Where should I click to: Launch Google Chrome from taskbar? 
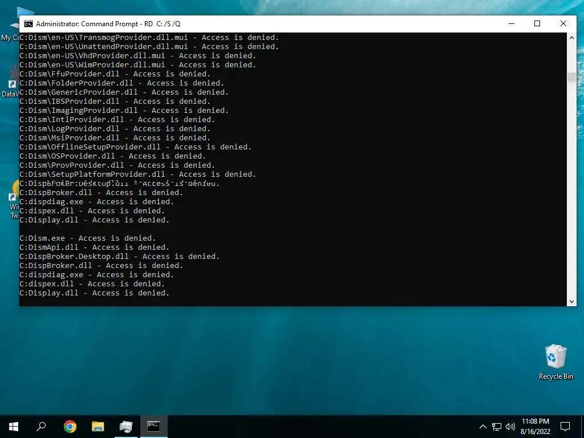pos(70,427)
